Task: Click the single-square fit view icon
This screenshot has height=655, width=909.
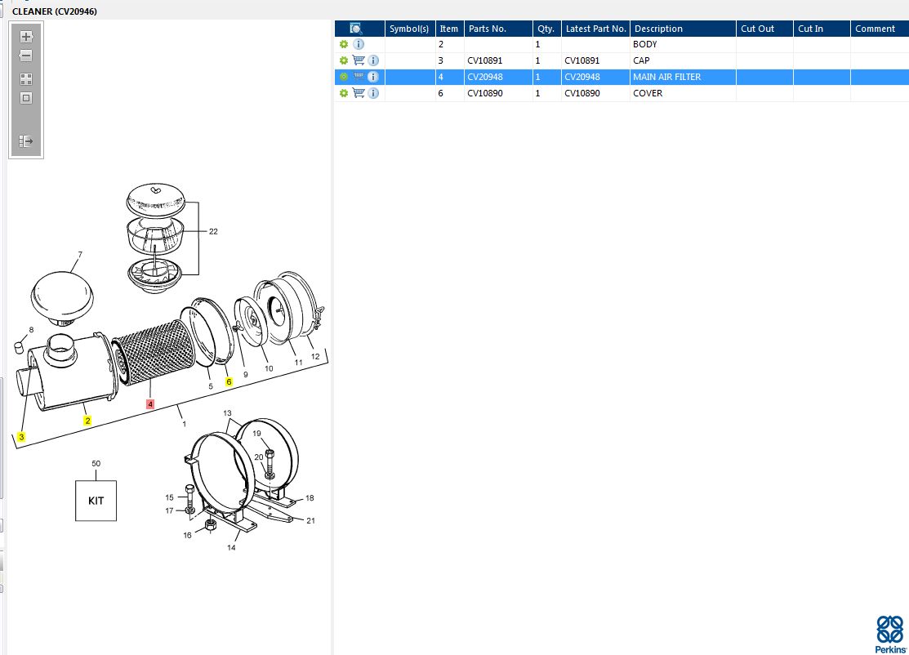Action: (26, 98)
